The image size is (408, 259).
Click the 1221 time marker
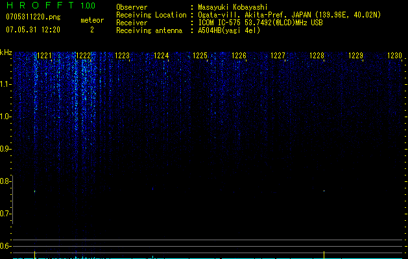tap(45, 56)
